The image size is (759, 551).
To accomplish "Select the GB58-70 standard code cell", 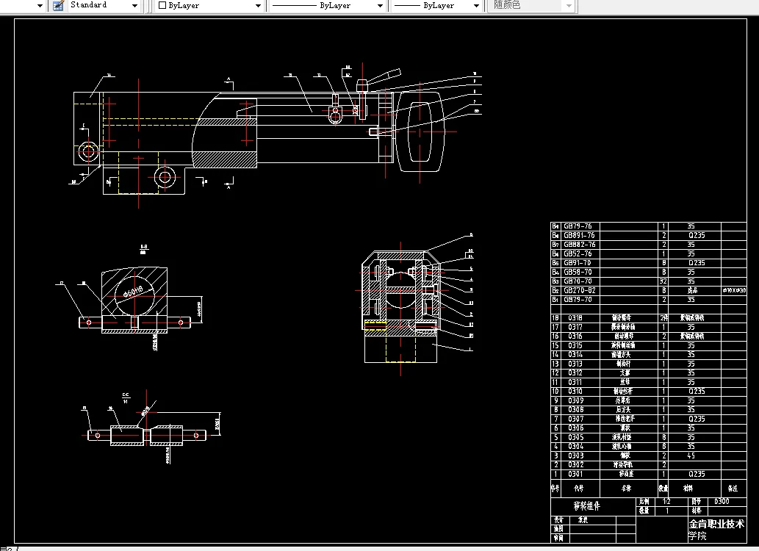I will tap(578, 272).
